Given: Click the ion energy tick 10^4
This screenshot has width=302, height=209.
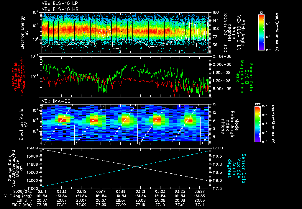Looking at the screenshot, I should pyautogui.click(x=35, y=110).
